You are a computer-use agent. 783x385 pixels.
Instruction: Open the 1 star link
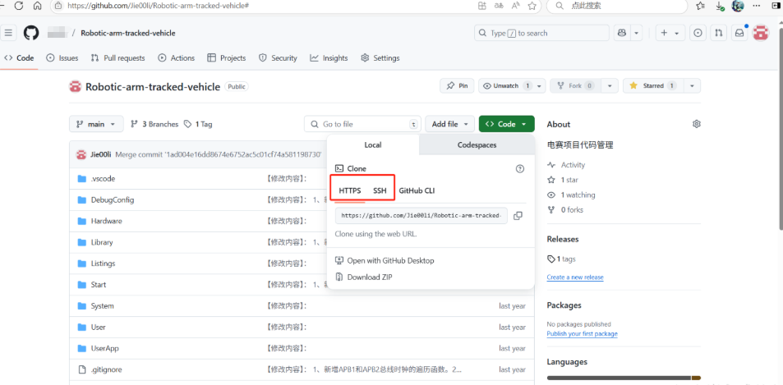point(563,180)
